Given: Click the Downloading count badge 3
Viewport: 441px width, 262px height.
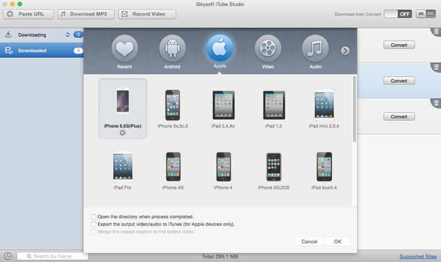Looking at the screenshot, I should pos(78,35).
